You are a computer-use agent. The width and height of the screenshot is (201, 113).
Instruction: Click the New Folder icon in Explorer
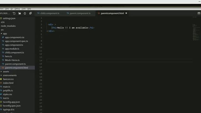click(x=19, y=13)
